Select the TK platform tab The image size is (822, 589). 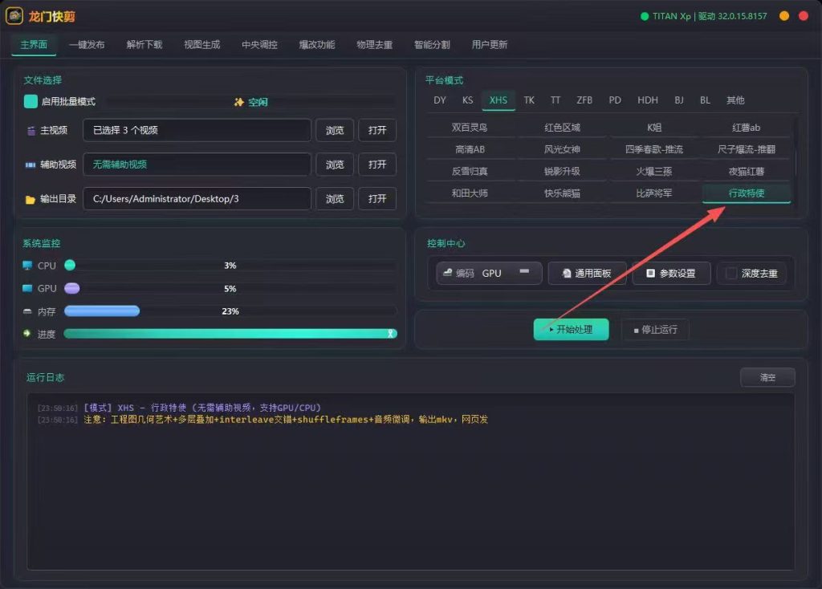click(529, 100)
